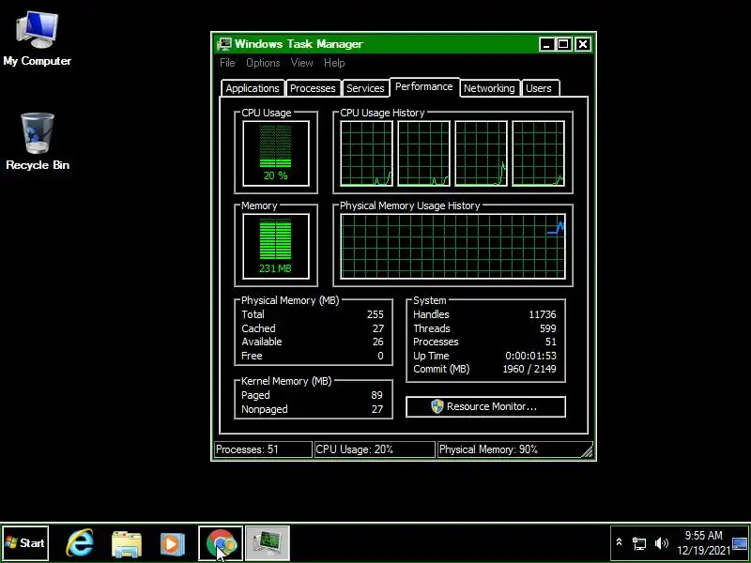Image resolution: width=751 pixels, height=563 pixels.
Task: Open My Computer desktop icon
Action: coord(37,39)
